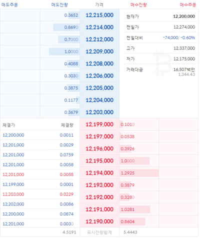Click ask quantity 0.8690
Screen dimensions: 200x239
[x=71, y=27]
